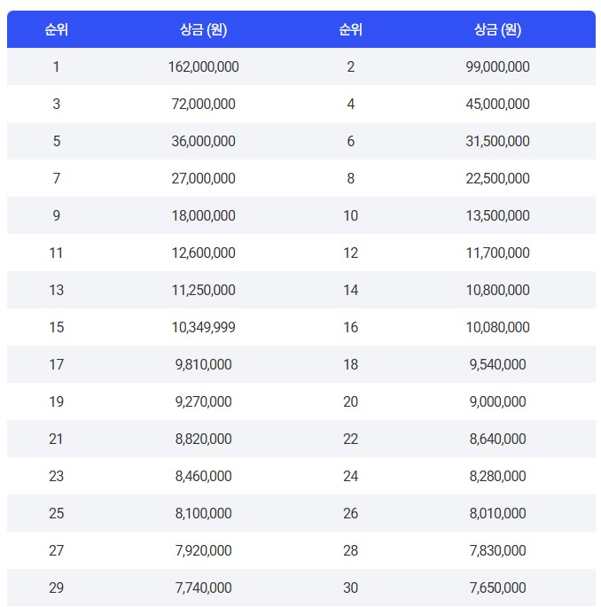Select rank cell 3 beside 72,000,000

click(x=56, y=104)
